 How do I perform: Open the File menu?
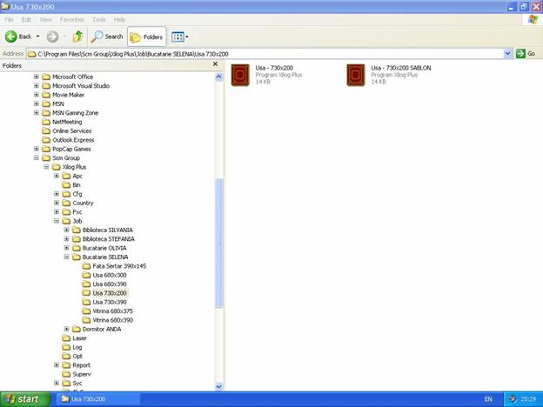tap(10, 19)
